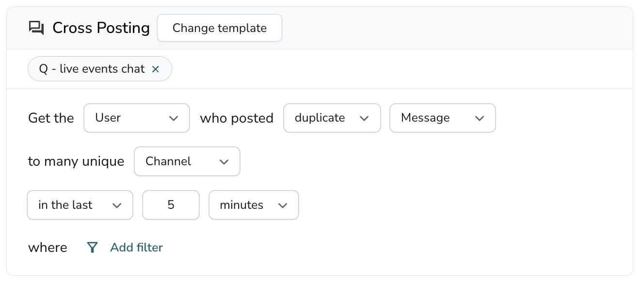Select the number field showing 5

pyautogui.click(x=171, y=205)
